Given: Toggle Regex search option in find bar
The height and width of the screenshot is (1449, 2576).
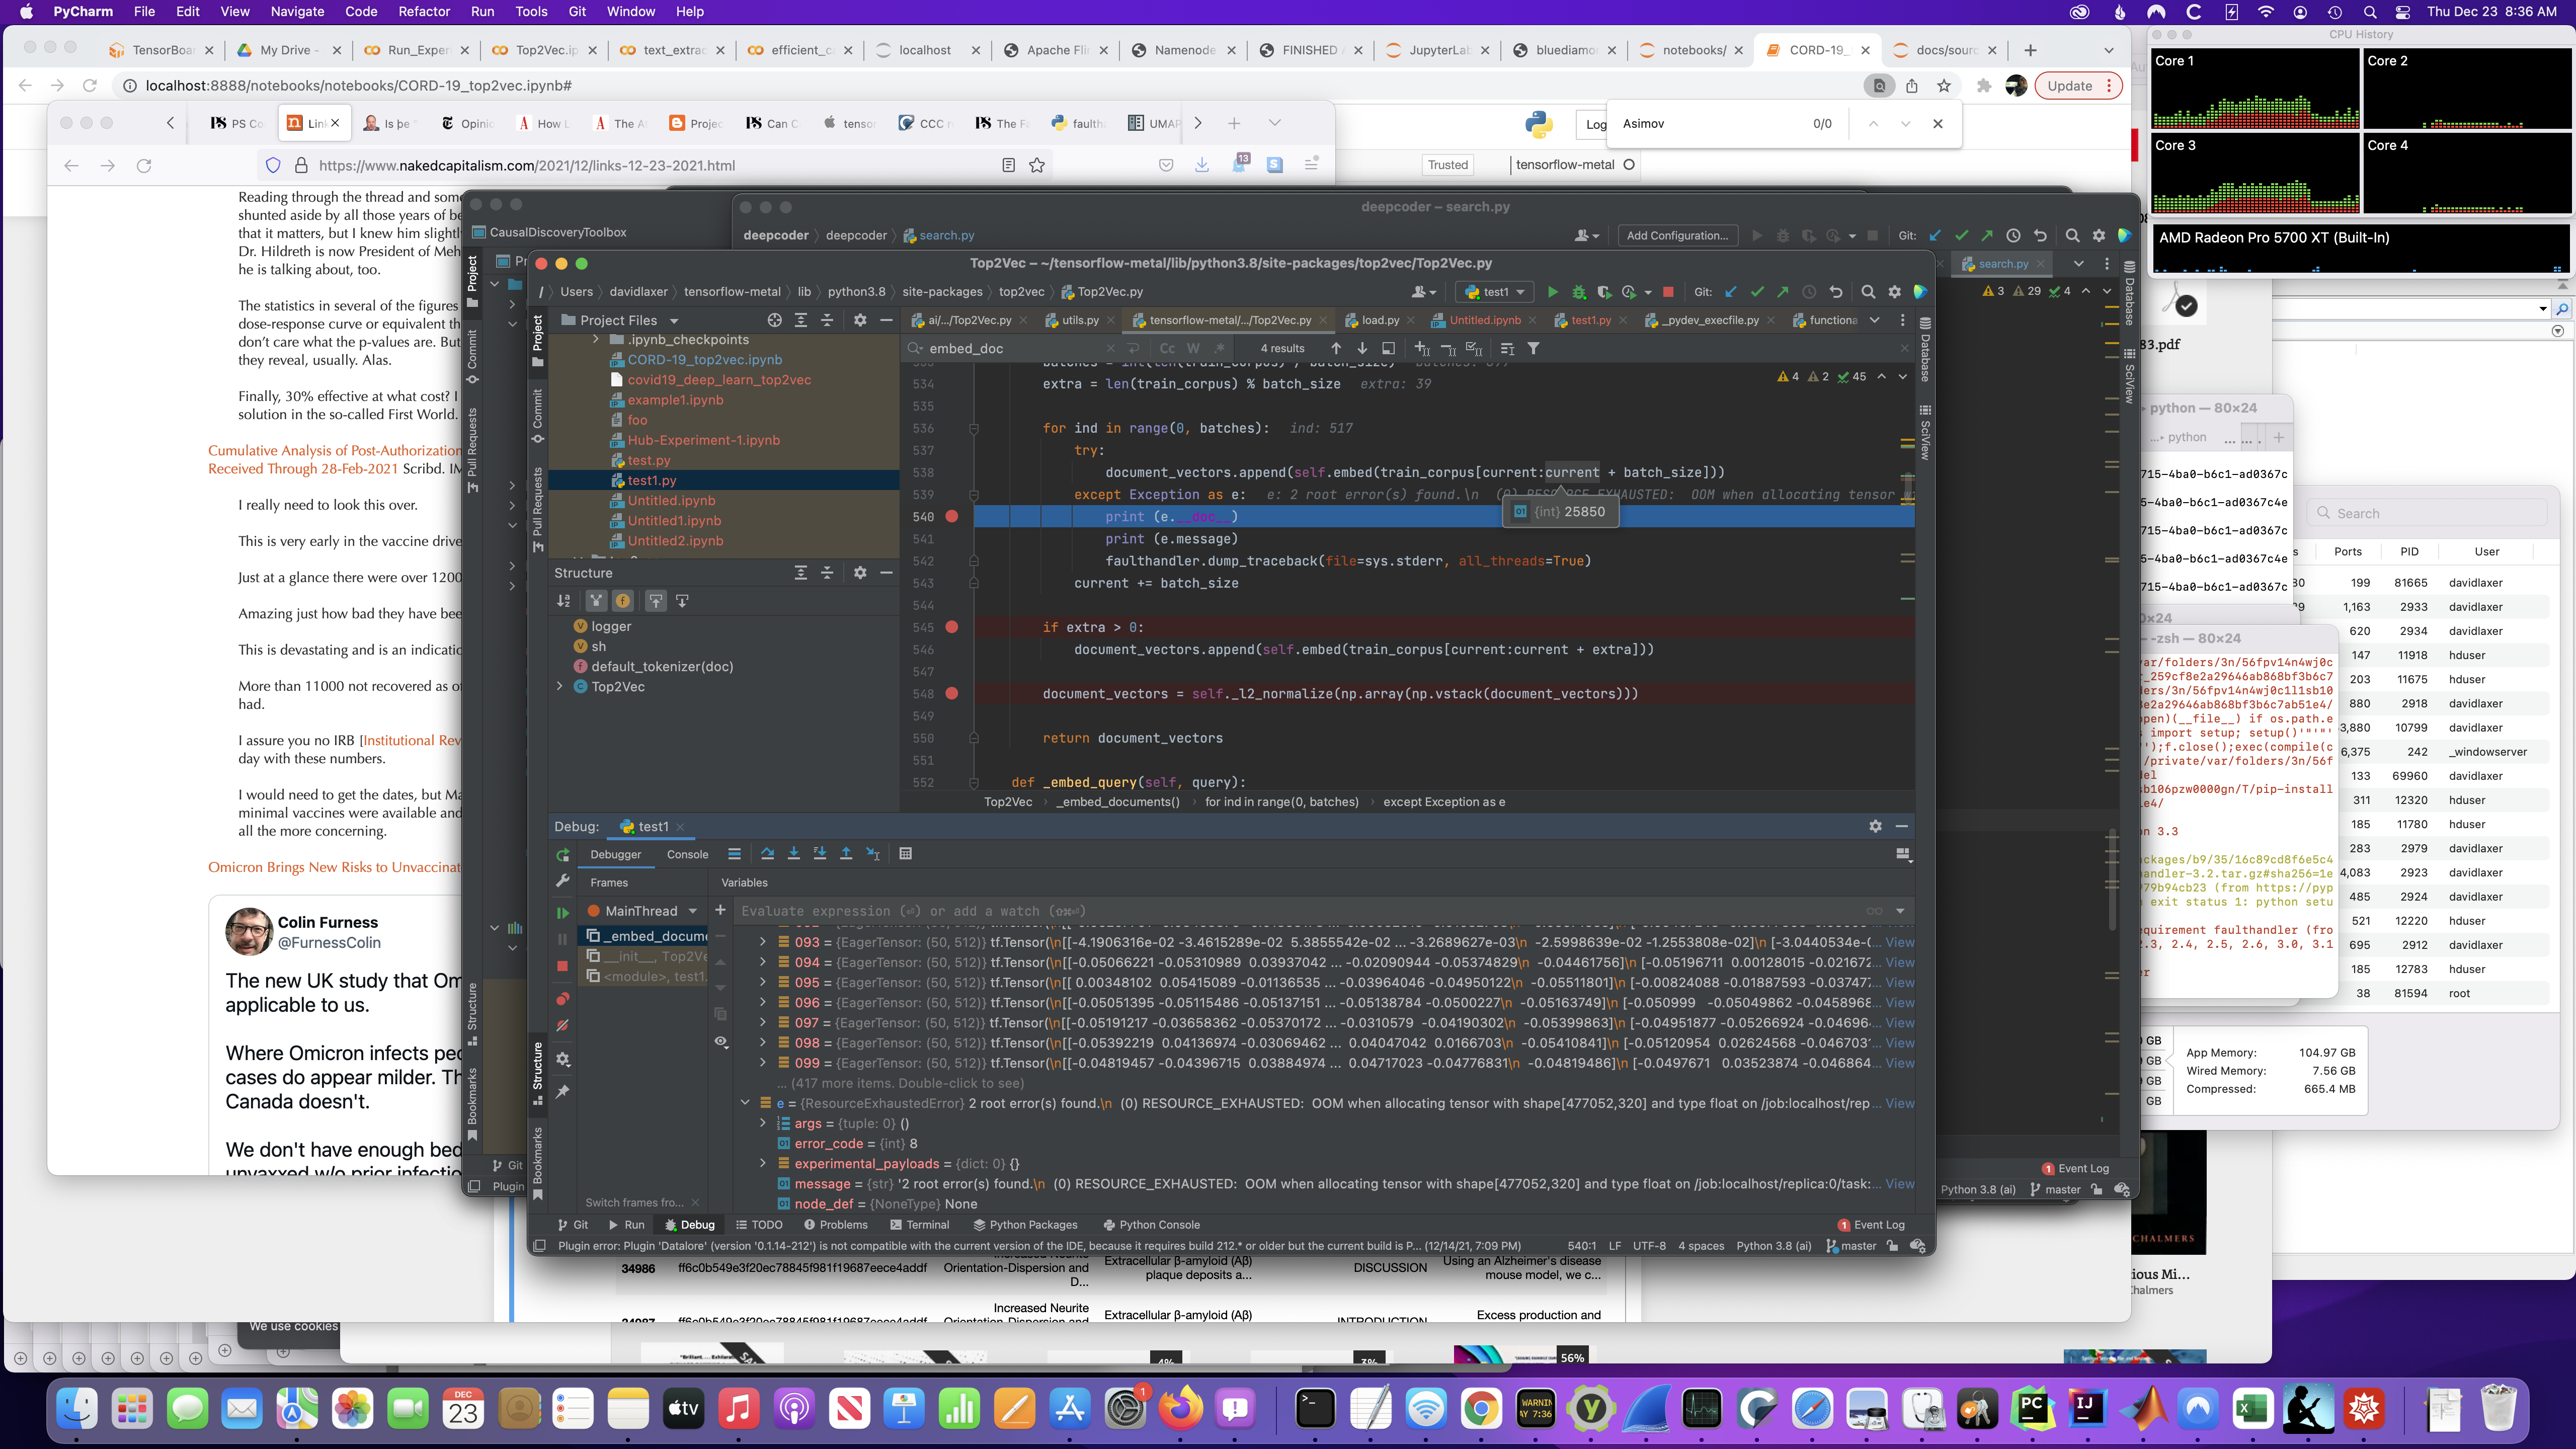Looking at the screenshot, I should 1219,348.
